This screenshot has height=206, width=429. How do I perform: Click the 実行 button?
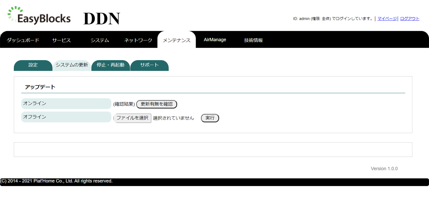[x=210, y=118]
